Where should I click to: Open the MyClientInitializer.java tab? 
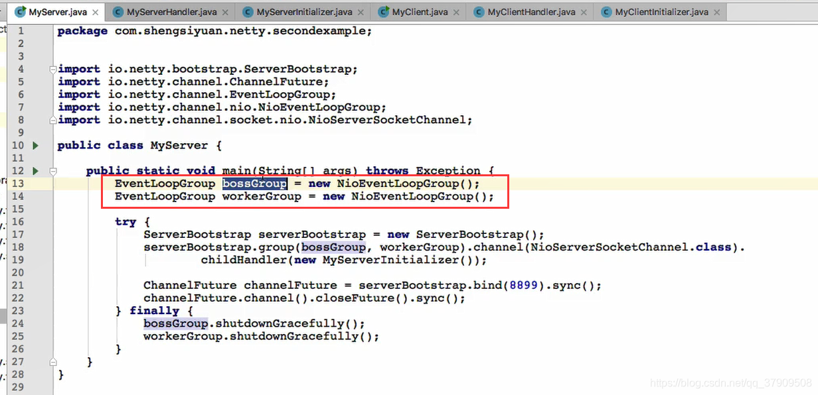(662, 12)
